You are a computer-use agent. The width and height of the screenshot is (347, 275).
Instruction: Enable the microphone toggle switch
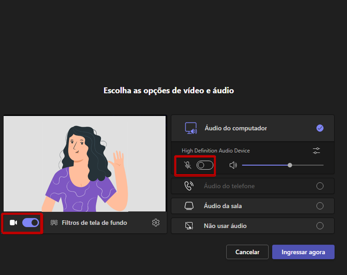(x=205, y=165)
